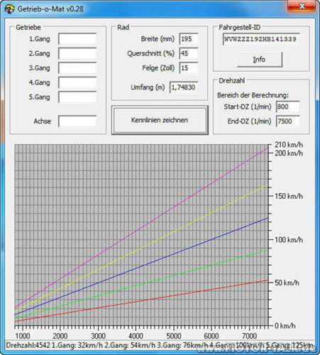The height and width of the screenshot is (355, 320).
Task: Select the End-DZ (1/min) field
Action: [288, 121]
